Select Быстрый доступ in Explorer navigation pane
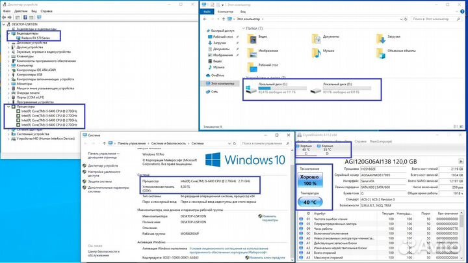This screenshot has width=468, height=263. [x=220, y=31]
